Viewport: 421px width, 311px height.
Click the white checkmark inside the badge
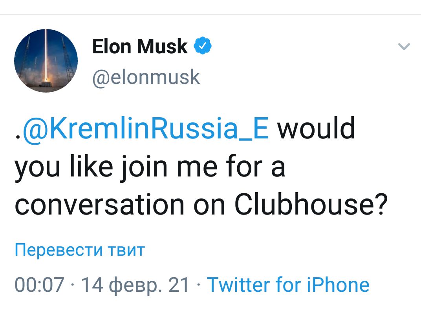tap(203, 46)
